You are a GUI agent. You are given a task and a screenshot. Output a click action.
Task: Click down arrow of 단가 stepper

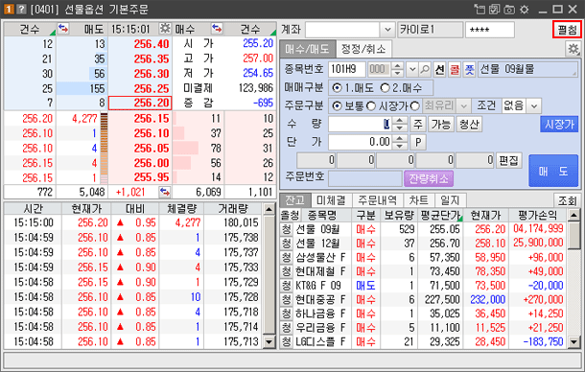[400, 146]
